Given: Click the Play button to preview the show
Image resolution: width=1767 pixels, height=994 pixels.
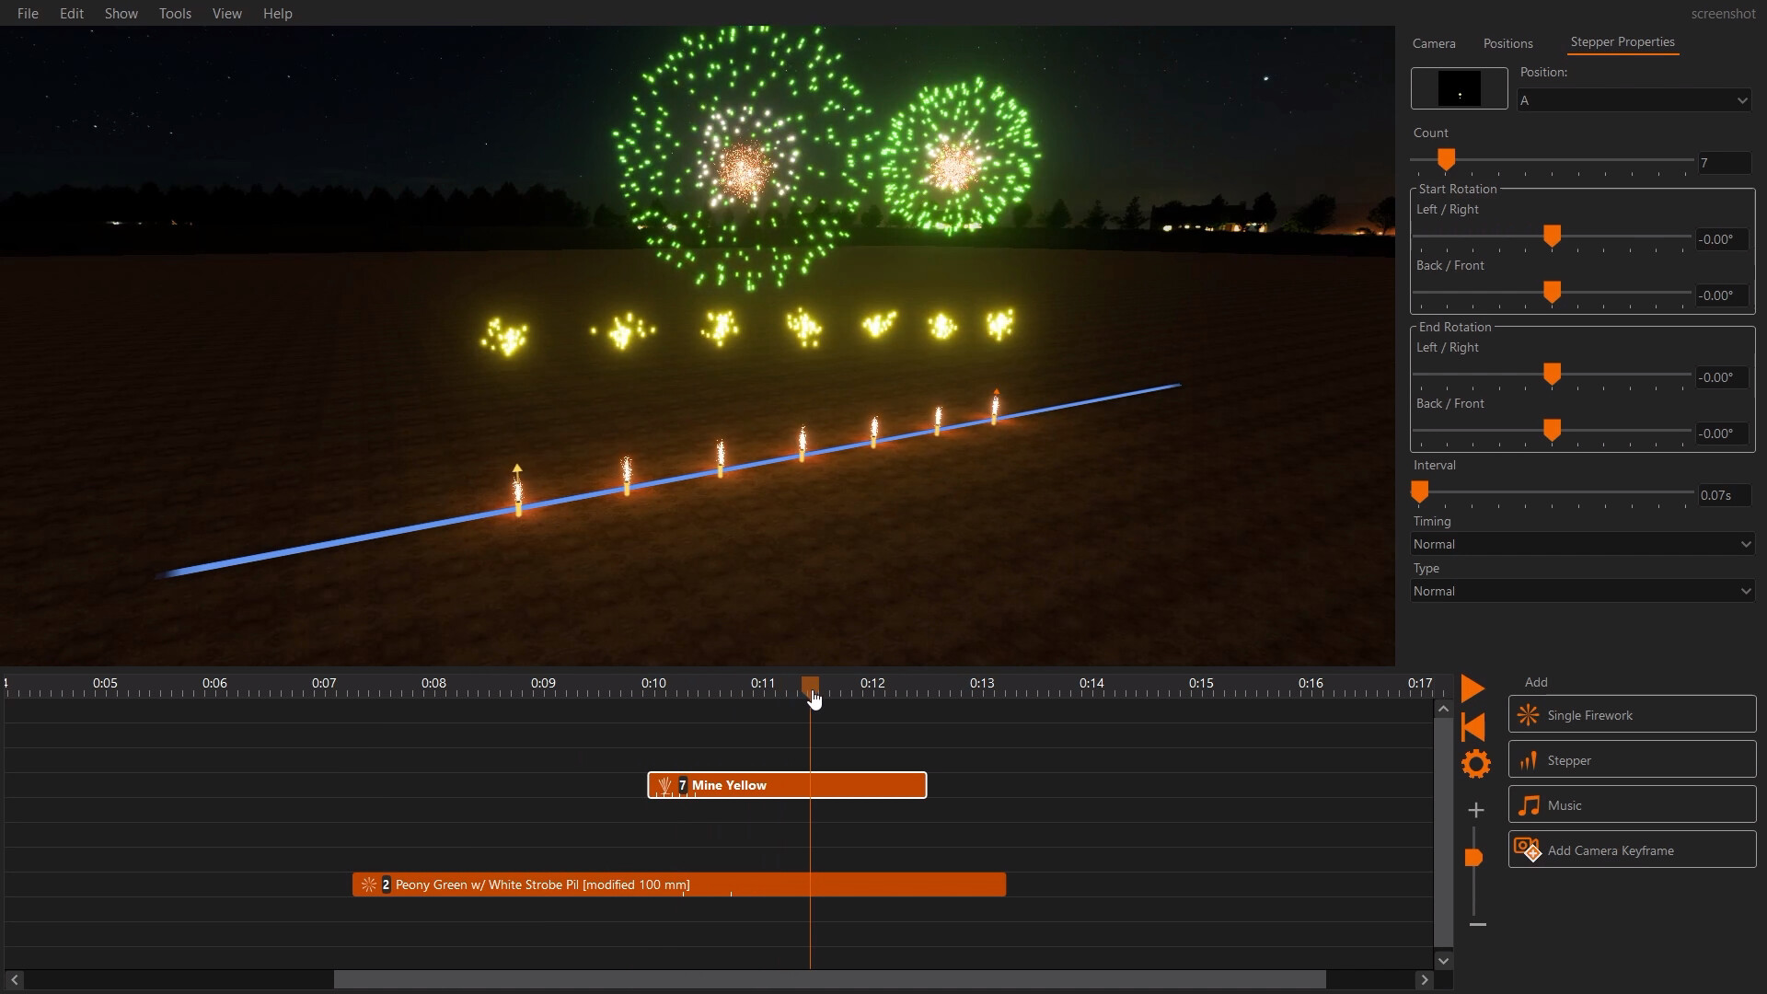Looking at the screenshot, I should tap(1472, 688).
